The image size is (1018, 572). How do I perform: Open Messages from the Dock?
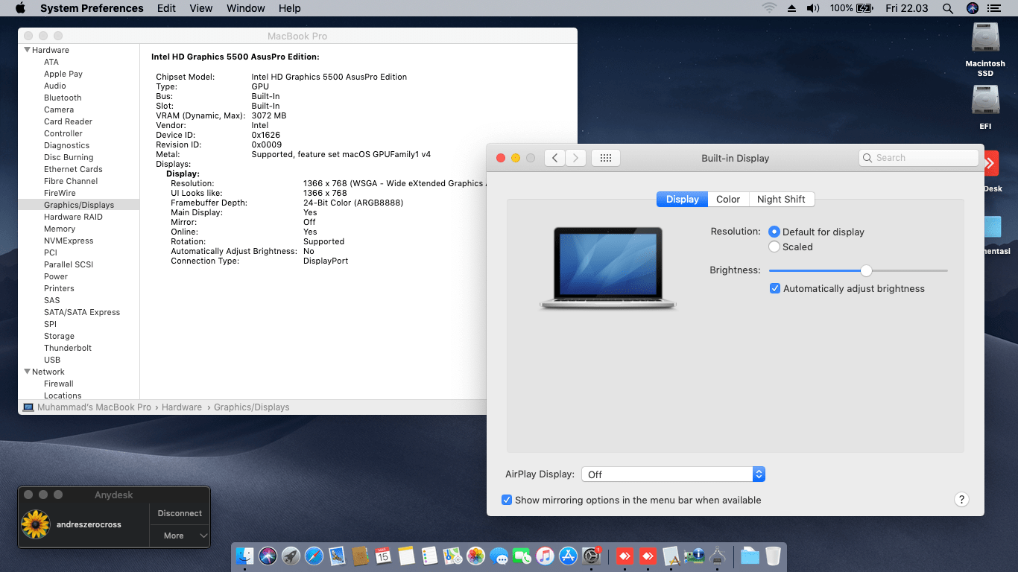(x=499, y=556)
